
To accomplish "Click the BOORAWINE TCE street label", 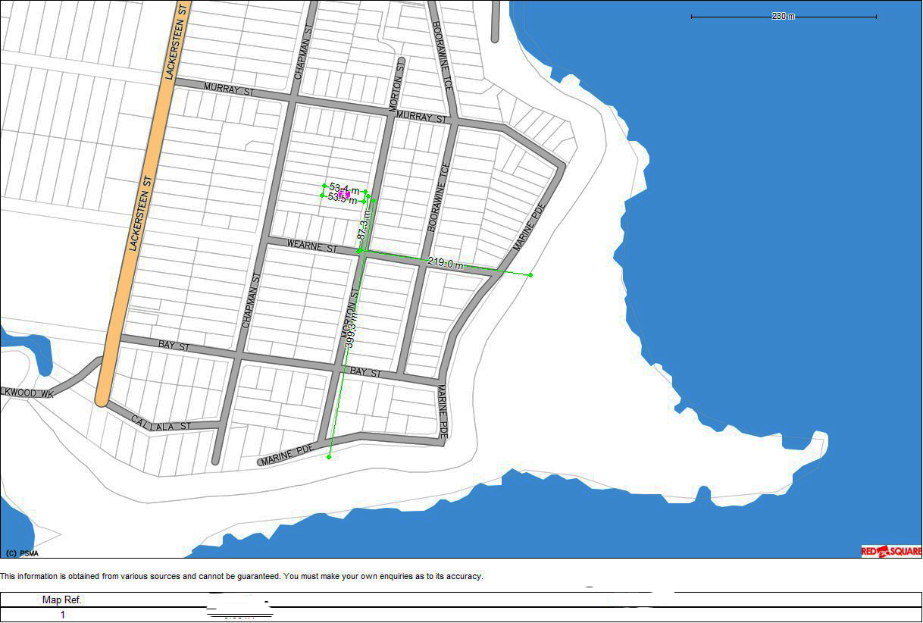I will (440, 189).
